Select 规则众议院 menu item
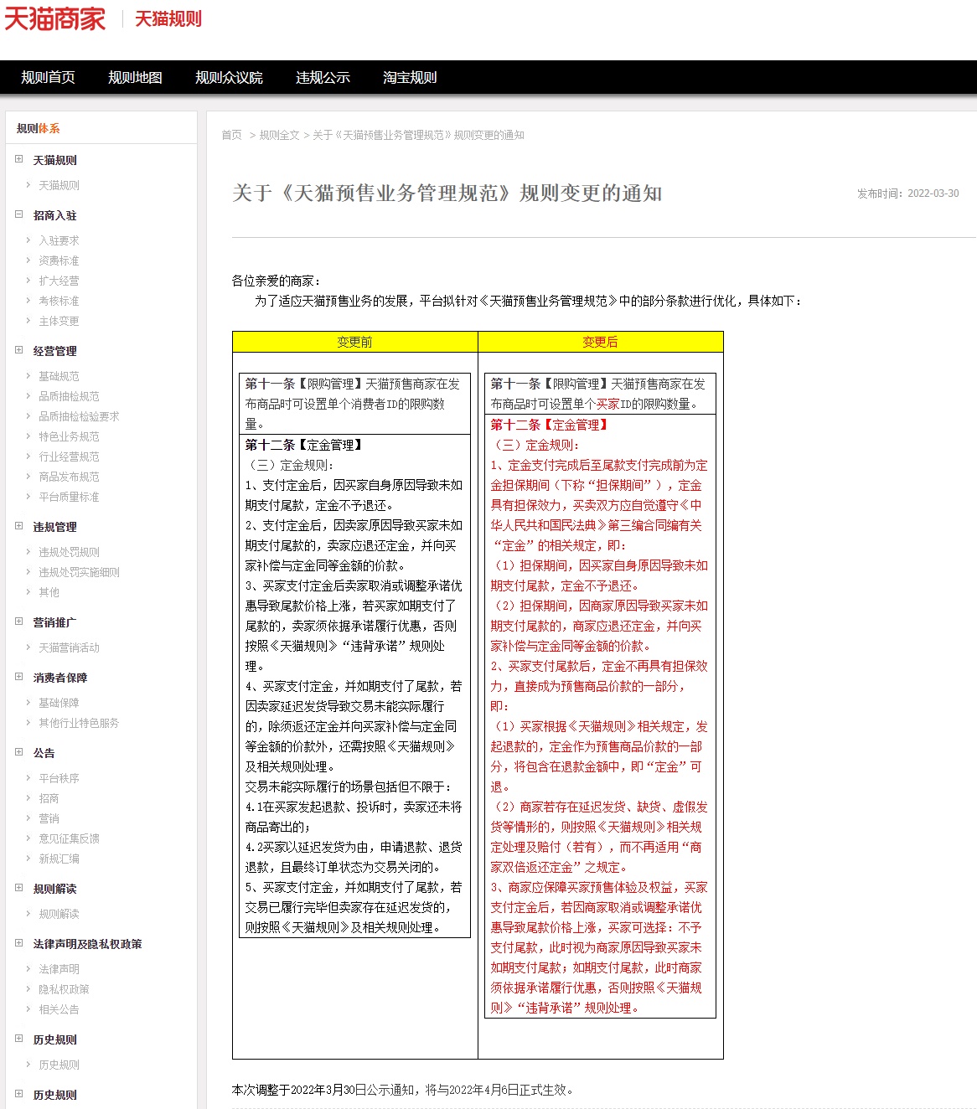The height and width of the screenshot is (1109, 977). [229, 77]
